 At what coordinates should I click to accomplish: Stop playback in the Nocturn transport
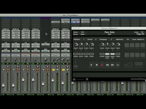(97, 65)
